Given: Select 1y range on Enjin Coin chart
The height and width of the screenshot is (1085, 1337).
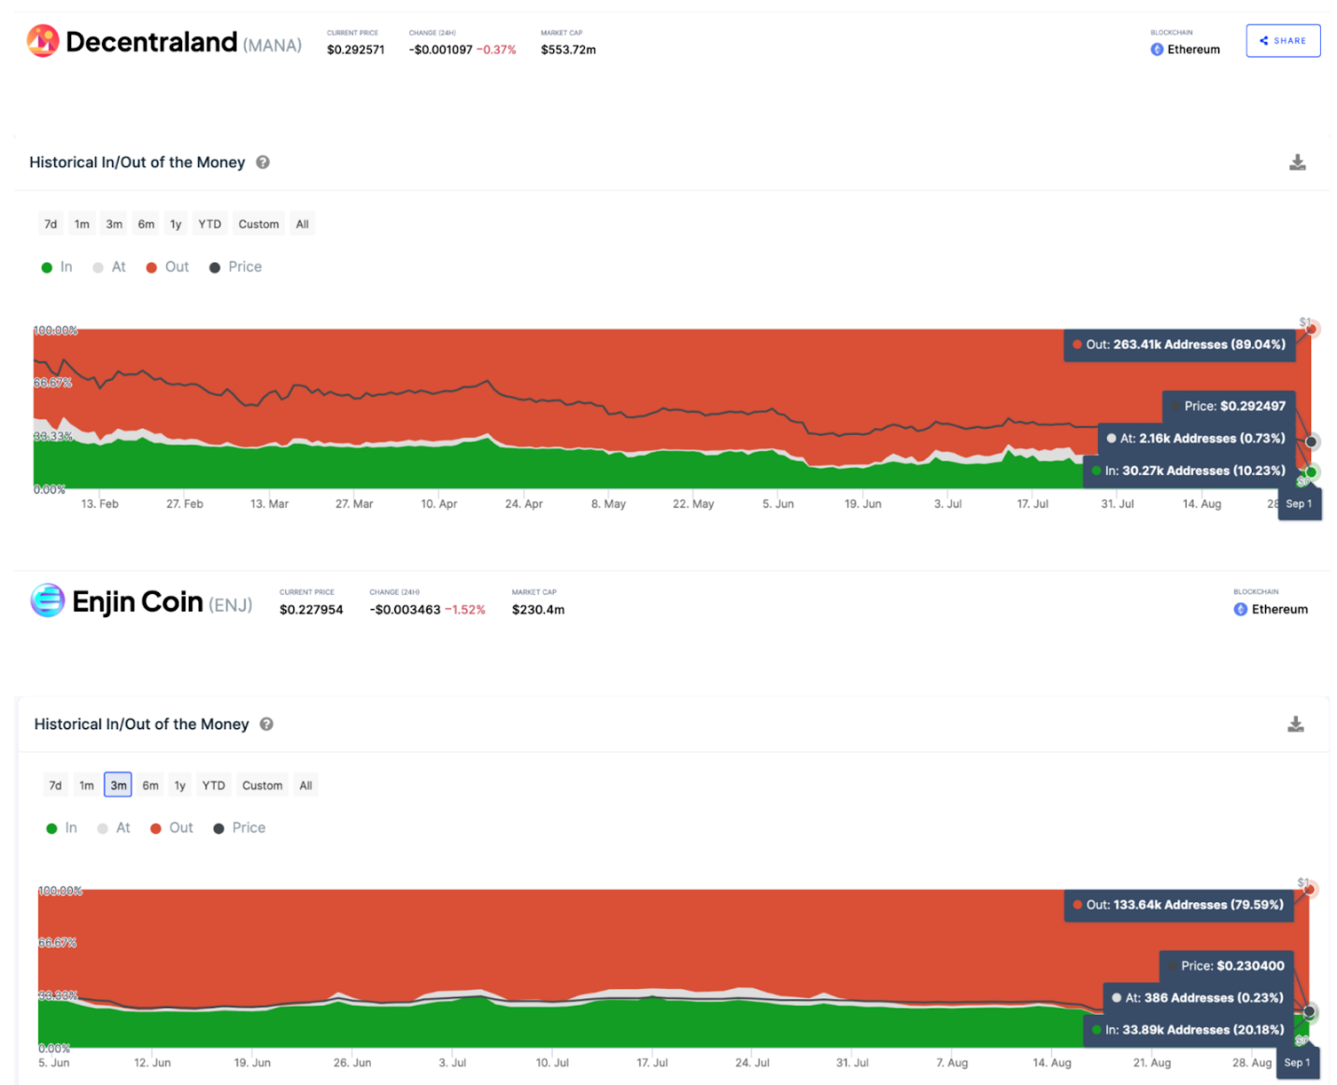Looking at the screenshot, I should tap(180, 785).
